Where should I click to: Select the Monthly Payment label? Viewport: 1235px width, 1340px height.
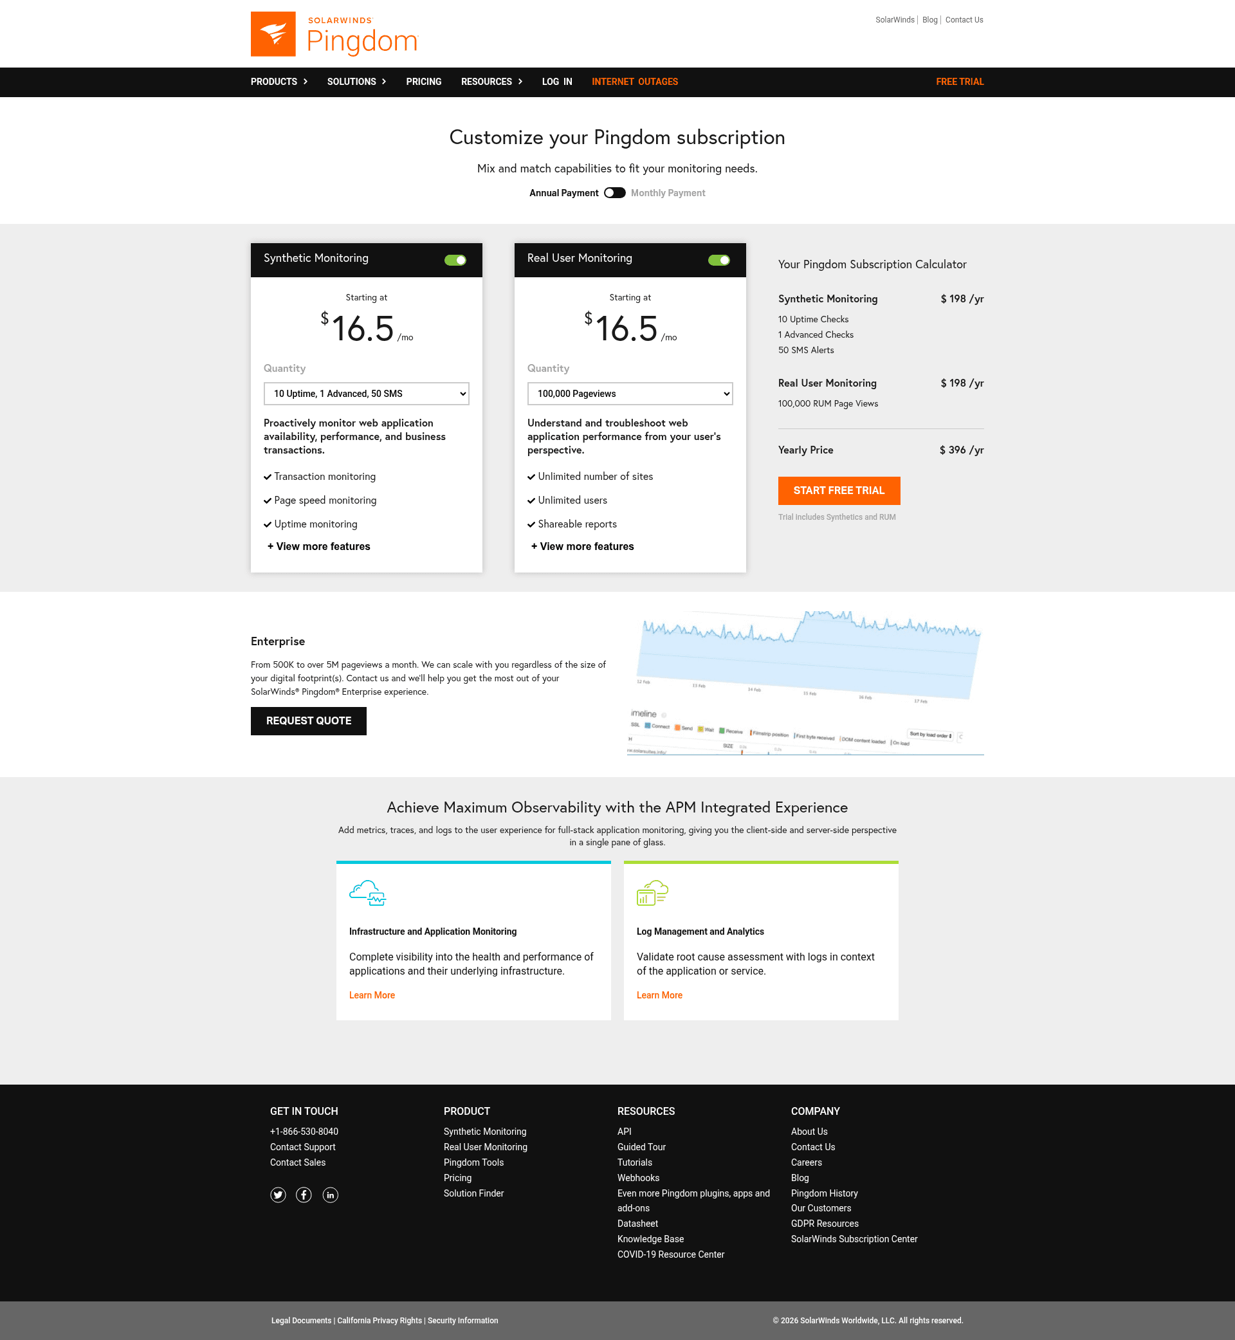click(668, 193)
